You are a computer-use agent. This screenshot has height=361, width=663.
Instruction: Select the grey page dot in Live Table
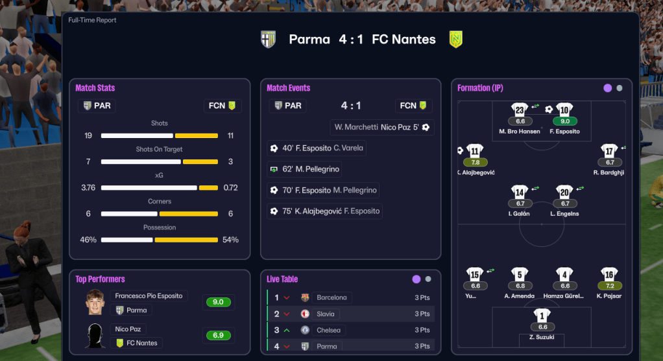(x=428, y=279)
